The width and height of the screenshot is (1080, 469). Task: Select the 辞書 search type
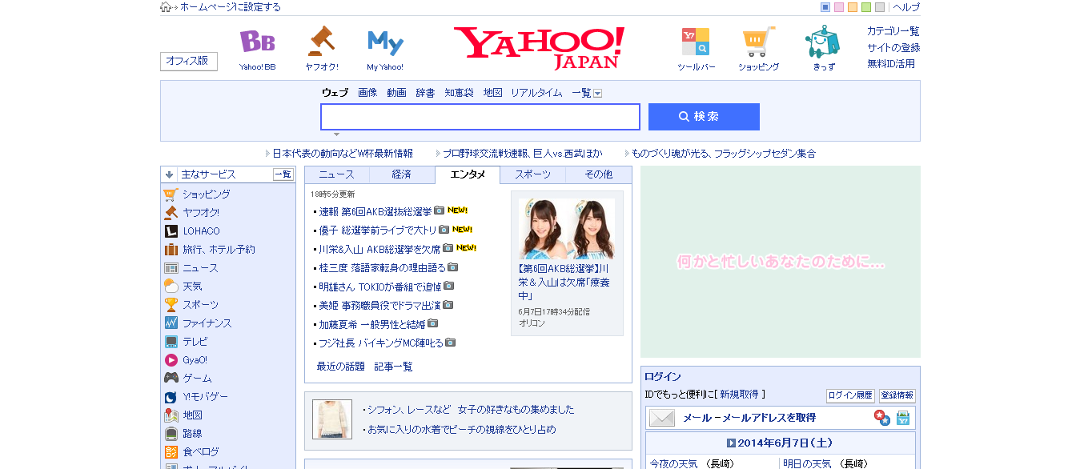[425, 93]
